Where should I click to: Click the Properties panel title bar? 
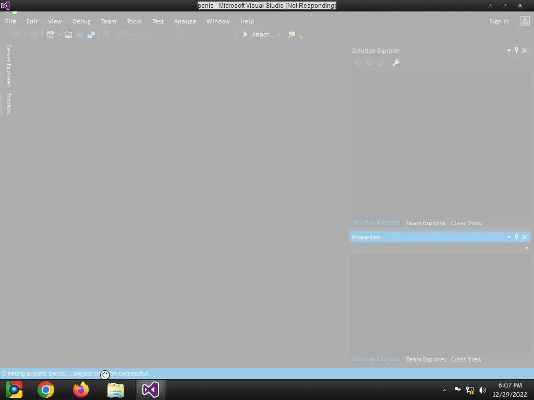pos(440,237)
